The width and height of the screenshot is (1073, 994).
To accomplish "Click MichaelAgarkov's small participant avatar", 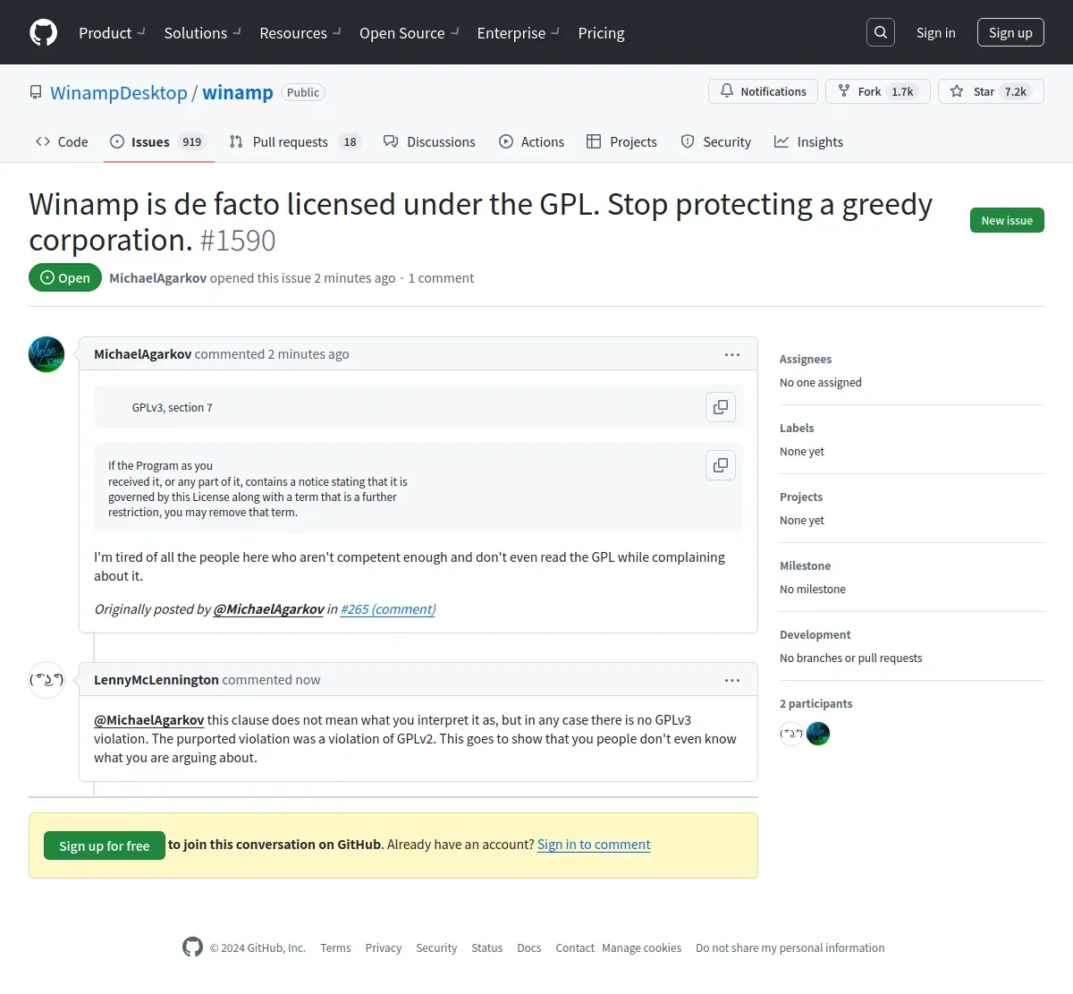I will click(818, 734).
